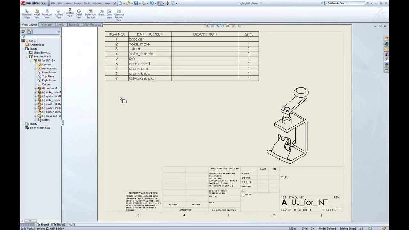Activate the Select cursor tool
This screenshot has width=409, height=230.
[159, 3]
